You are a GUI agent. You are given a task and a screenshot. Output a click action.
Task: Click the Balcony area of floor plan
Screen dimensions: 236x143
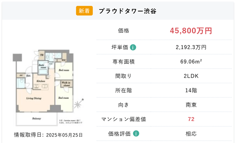pyautogui.click(x=36, y=119)
